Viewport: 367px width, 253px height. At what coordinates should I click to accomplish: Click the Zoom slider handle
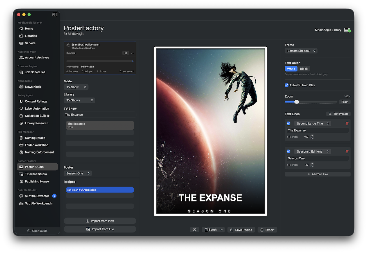point(296,102)
